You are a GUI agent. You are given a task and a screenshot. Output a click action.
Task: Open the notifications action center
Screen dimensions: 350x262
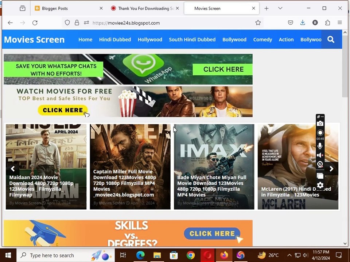[x=339, y=255]
